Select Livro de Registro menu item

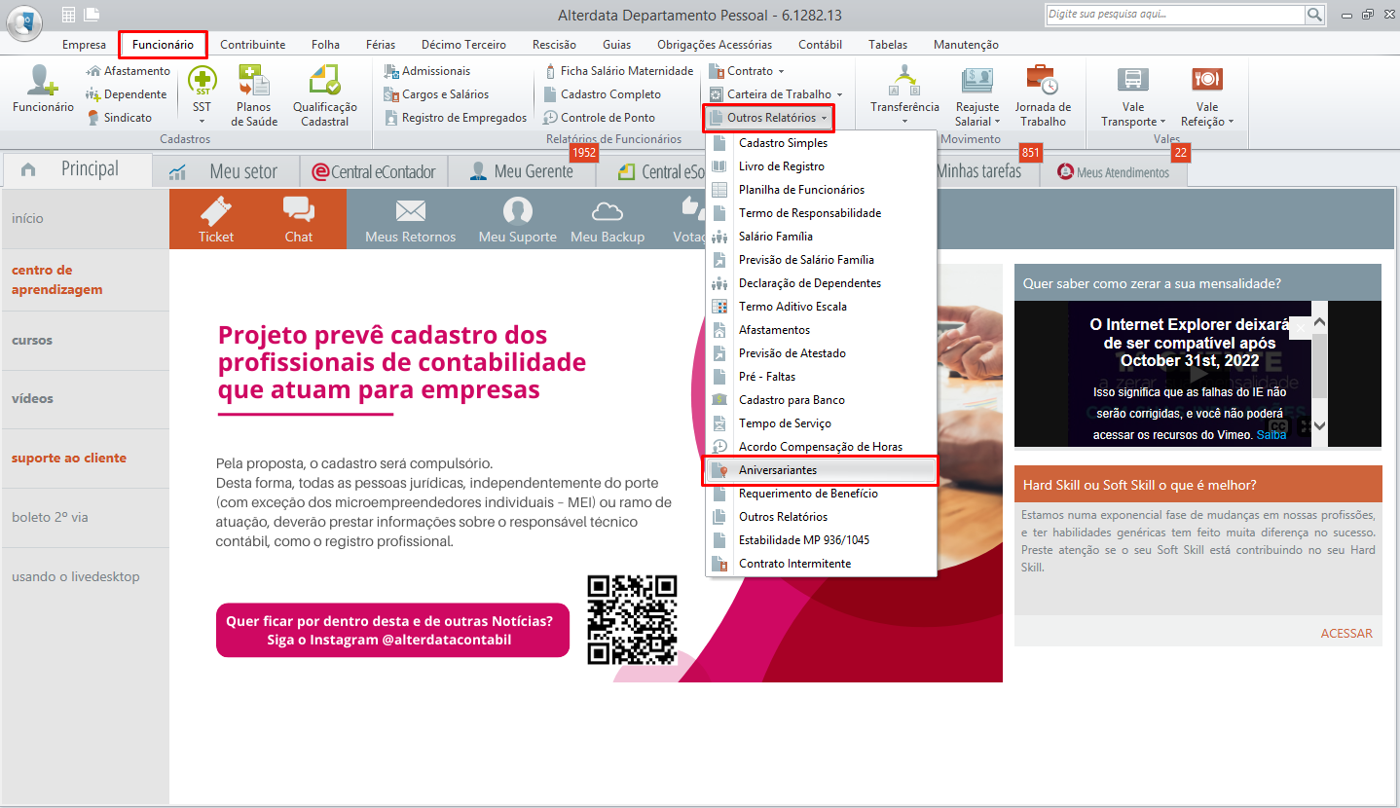(x=820, y=166)
